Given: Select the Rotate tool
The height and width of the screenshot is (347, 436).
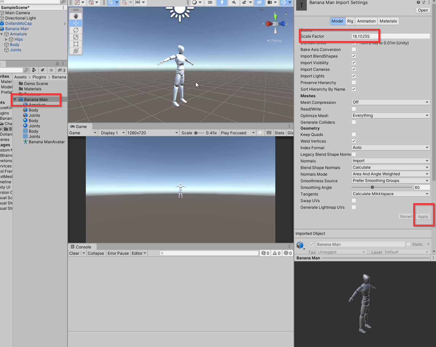Looking at the screenshot, I should click(76, 30).
